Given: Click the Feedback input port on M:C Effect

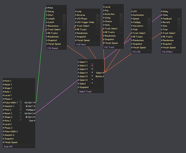Looking at the screenshot, I should [x=162, y=19].
